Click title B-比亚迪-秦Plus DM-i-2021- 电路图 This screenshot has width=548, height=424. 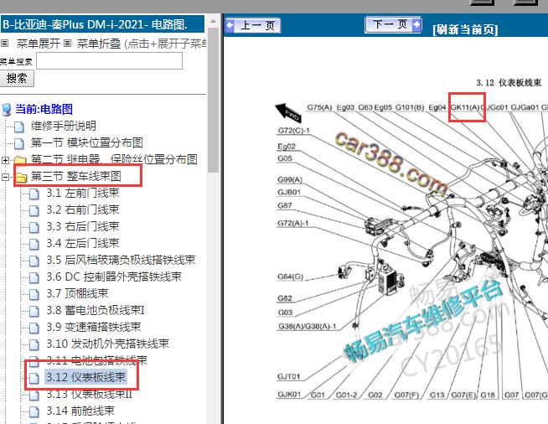tap(95, 24)
